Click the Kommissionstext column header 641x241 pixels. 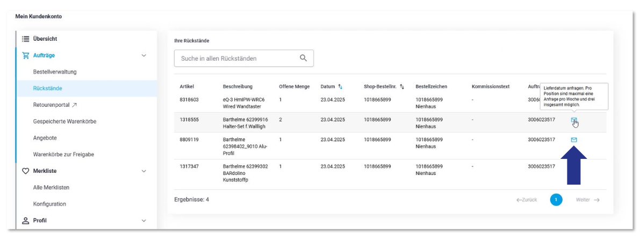[490, 86]
